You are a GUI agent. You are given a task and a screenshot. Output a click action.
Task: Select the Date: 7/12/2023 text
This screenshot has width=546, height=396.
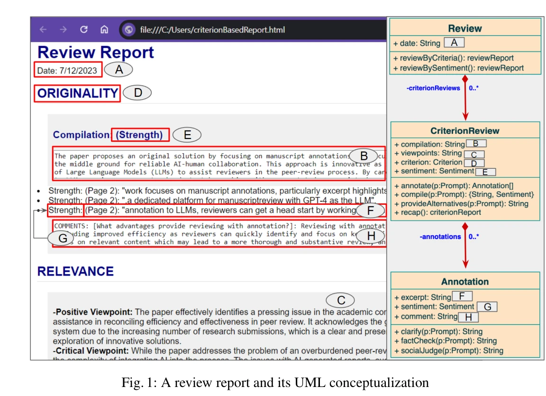tap(67, 71)
